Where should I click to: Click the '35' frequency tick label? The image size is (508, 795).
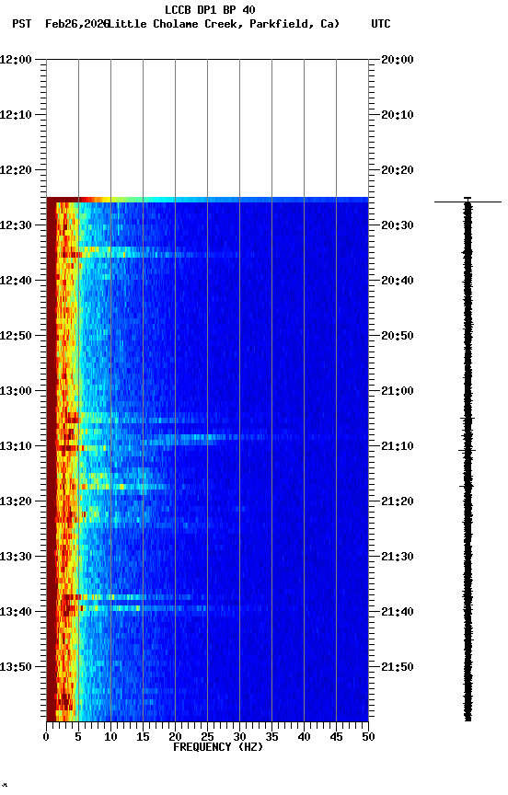coord(271,737)
